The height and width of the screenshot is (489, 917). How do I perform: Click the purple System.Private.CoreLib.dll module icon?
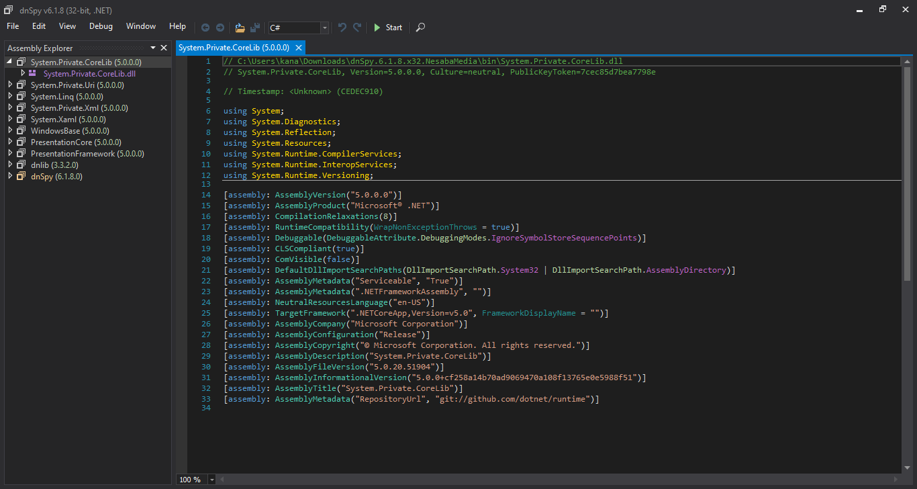tap(32, 73)
